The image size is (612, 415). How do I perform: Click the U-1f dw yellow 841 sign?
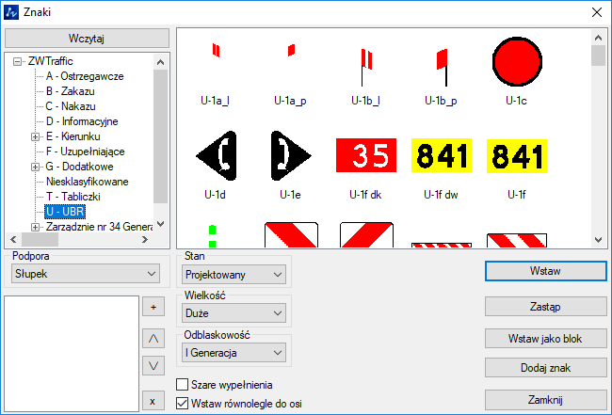[440, 154]
